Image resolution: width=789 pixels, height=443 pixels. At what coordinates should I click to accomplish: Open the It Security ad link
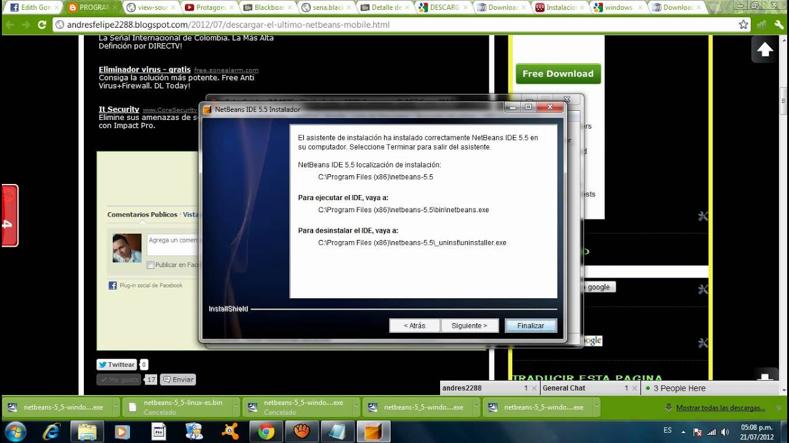119,110
